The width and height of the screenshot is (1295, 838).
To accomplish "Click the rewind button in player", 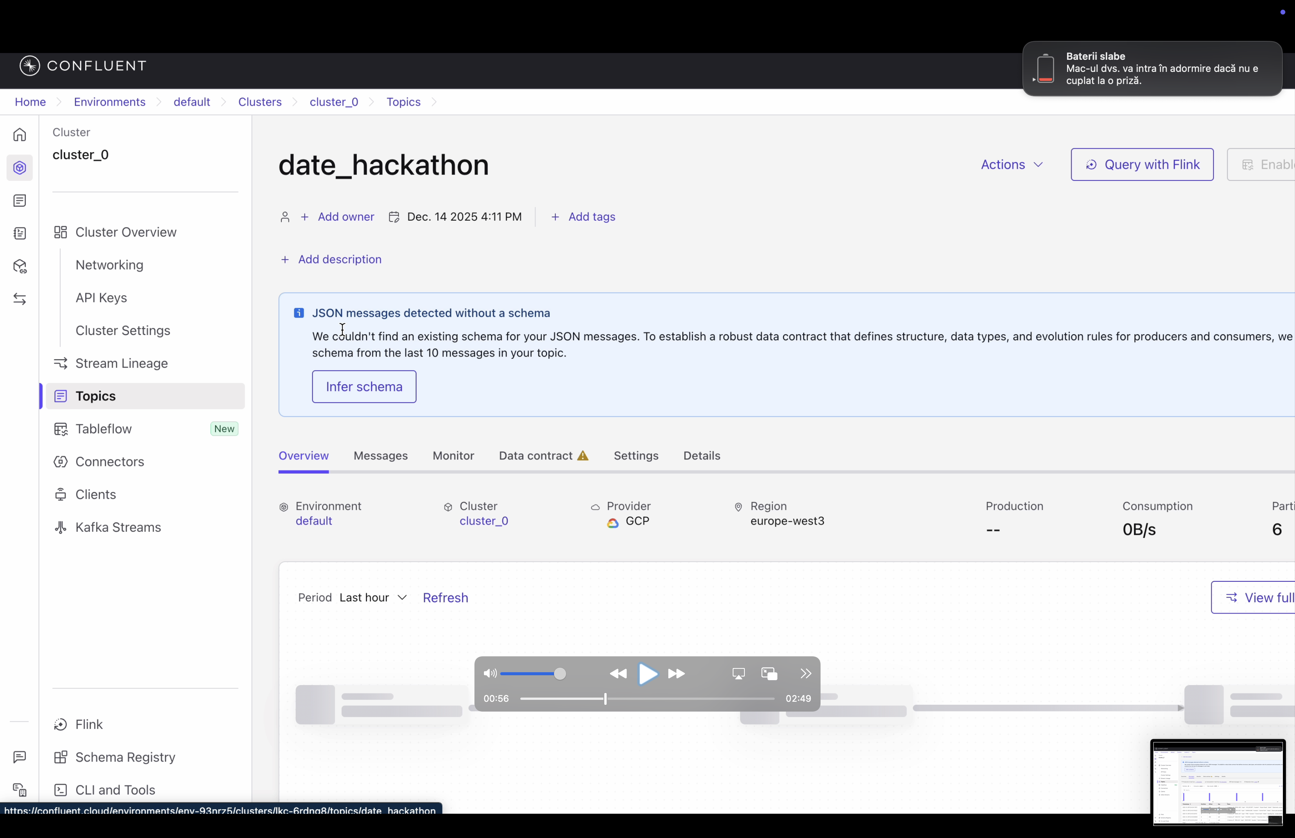I will 618,674.
